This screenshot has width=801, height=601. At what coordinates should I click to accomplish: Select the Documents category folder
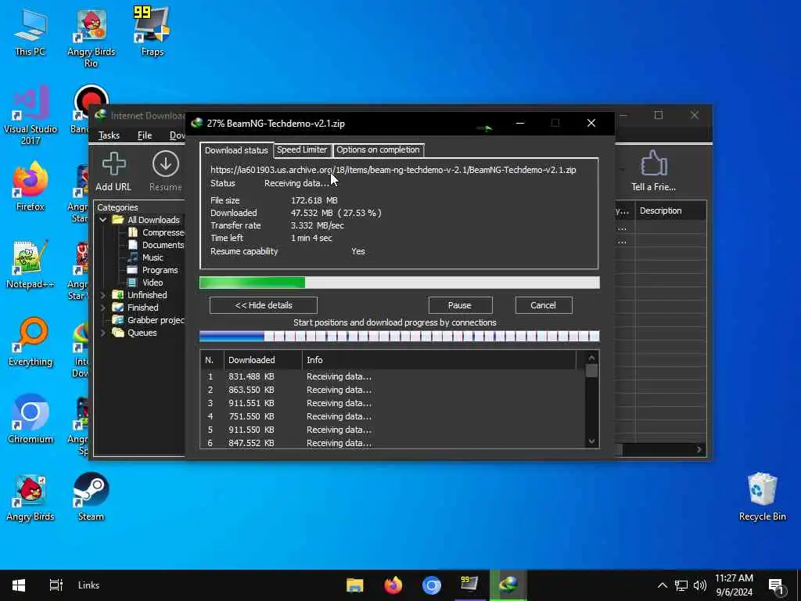156,245
